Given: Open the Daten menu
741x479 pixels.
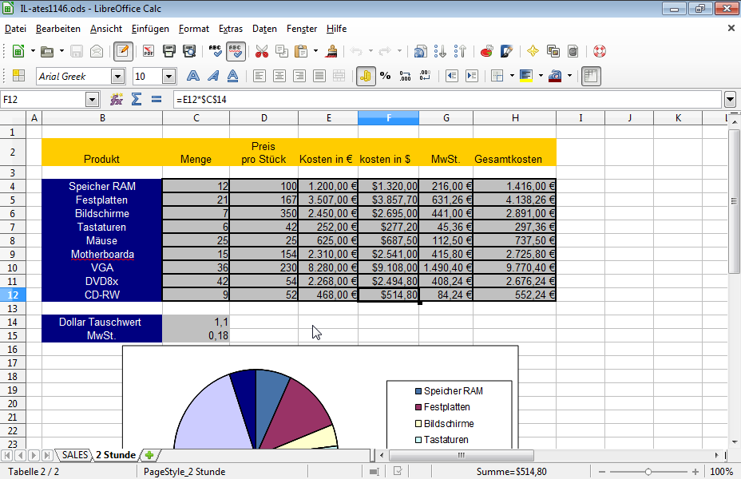Looking at the screenshot, I should (264, 29).
